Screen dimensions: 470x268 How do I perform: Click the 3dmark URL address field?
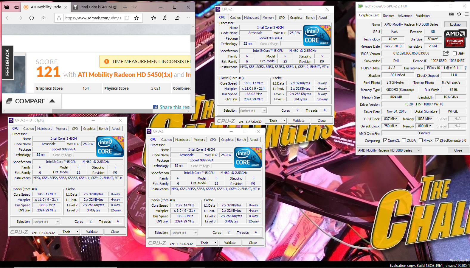point(93,18)
